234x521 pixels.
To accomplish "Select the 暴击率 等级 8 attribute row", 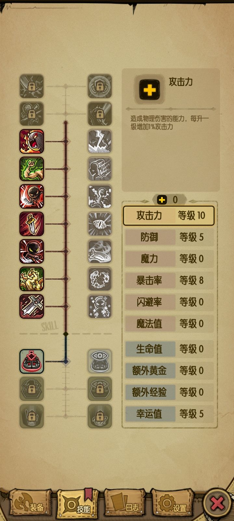I will [169, 280].
